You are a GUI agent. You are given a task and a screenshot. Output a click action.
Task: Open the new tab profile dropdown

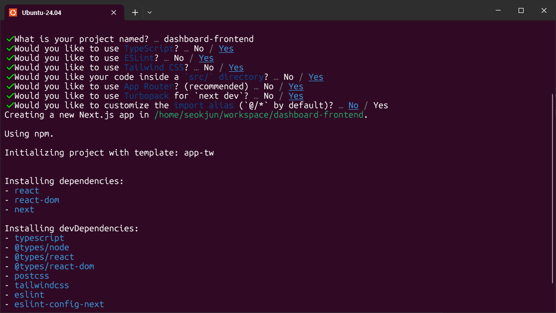click(x=150, y=12)
